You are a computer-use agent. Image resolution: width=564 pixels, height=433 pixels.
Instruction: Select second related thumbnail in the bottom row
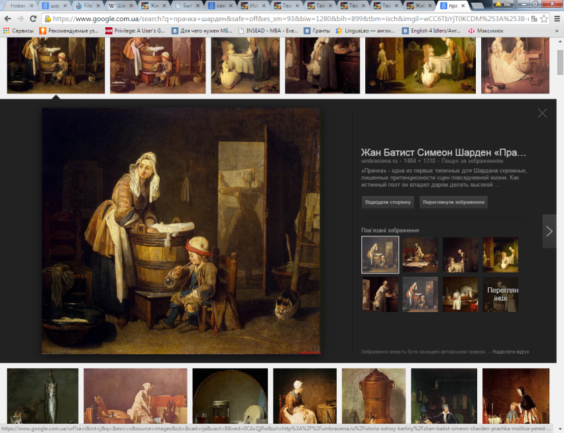(x=420, y=295)
